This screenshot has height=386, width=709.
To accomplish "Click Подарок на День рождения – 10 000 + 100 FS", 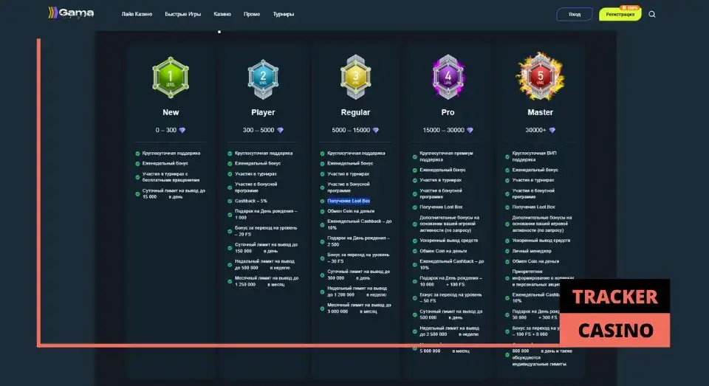I will [451, 281].
